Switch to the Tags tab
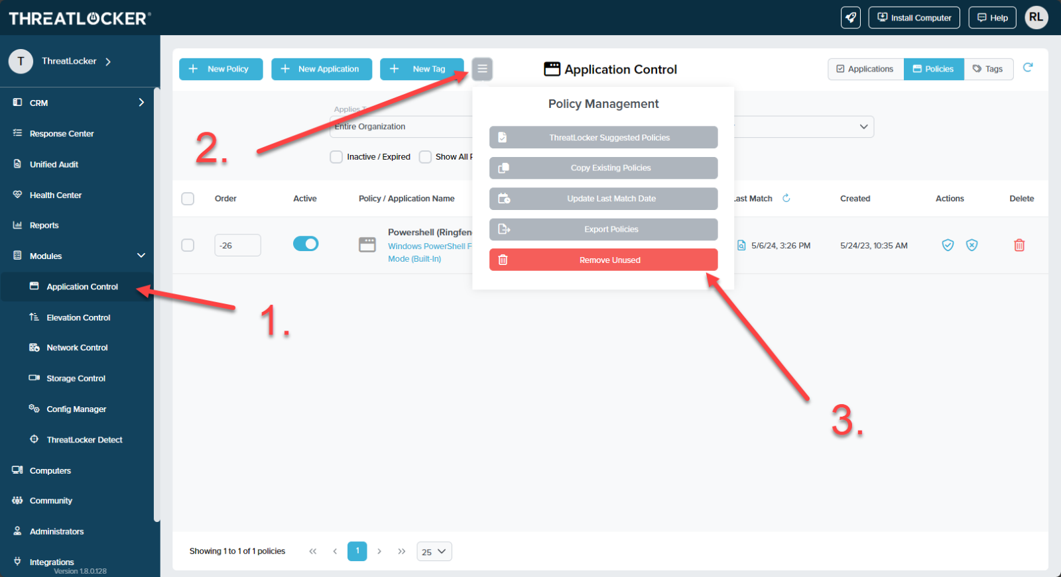 (988, 69)
